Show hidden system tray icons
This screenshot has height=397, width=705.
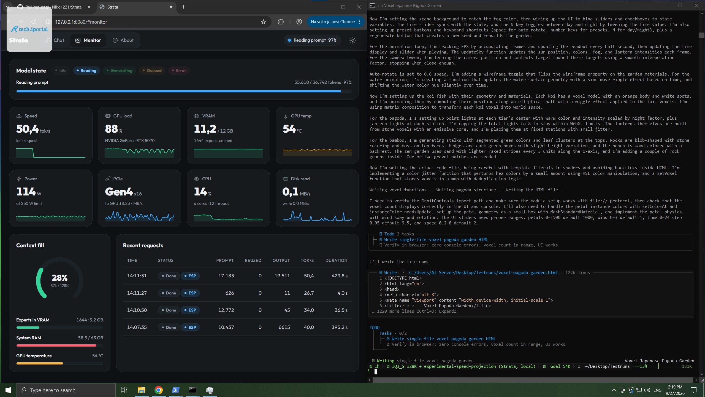[x=614, y=390]
